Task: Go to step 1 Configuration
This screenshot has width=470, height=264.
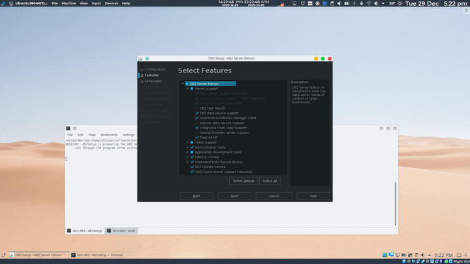Action: point(153,70)
